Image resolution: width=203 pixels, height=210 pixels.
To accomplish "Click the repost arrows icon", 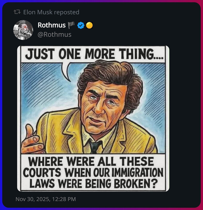I will 17,12.
